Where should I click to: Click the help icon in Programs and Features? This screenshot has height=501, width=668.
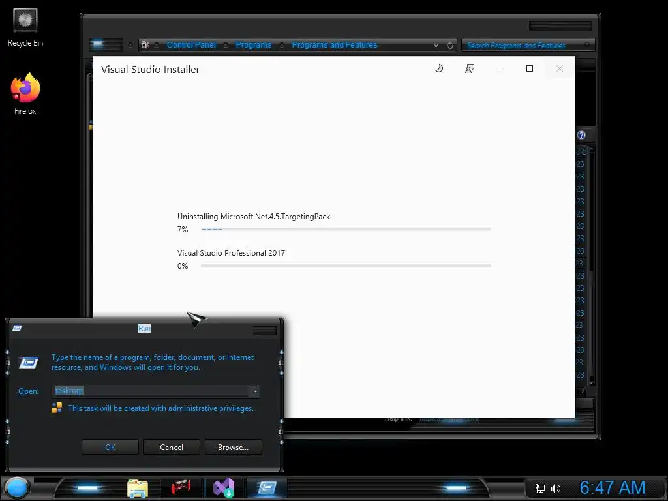[x=581, y=135]
